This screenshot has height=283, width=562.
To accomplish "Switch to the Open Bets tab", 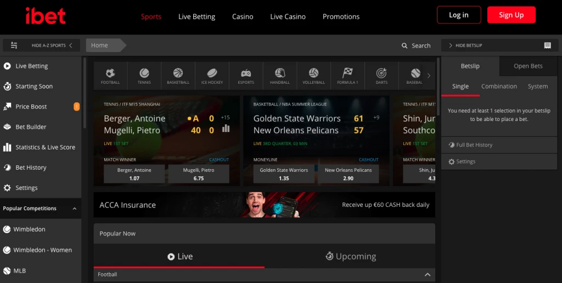I will pyautogui.click(x=528, y=66).
